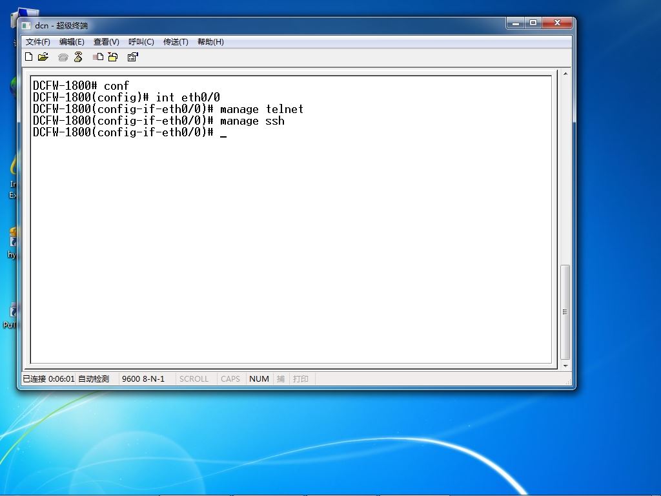This screenshot has height=496, width=661.
Task: Click the 'manage telnet' command line text
Action: tap(261, 109)
